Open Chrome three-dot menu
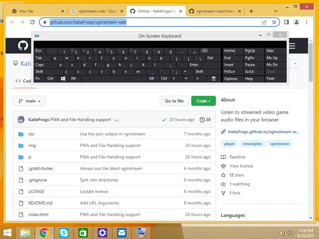The width and height of the screenshot is (319, 239). [307, 22]
